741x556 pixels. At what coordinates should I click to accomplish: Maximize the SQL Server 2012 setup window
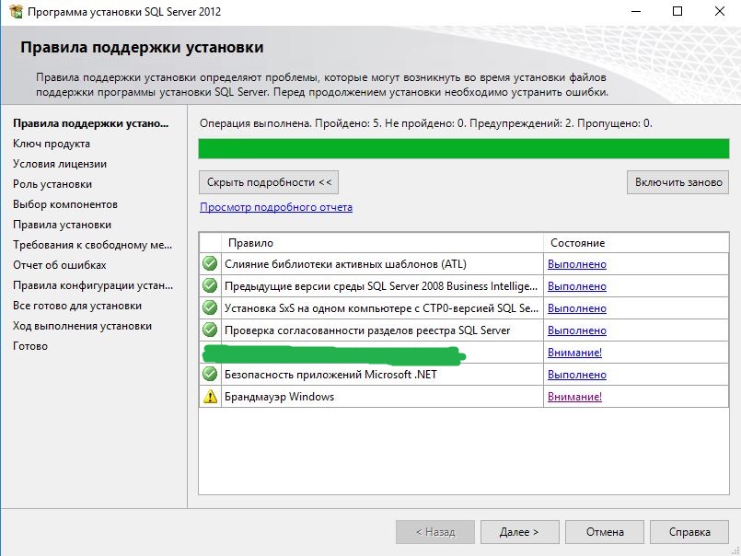(x=677, y=11)
